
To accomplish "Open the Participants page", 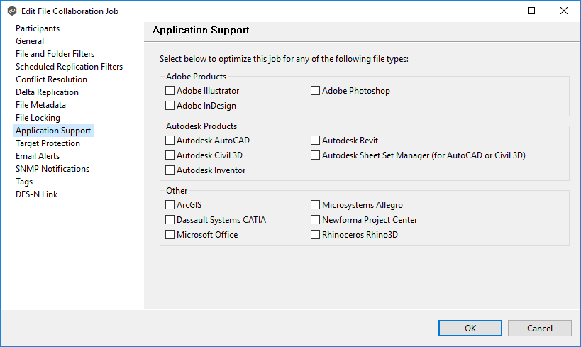I will [x=38, y=28].
